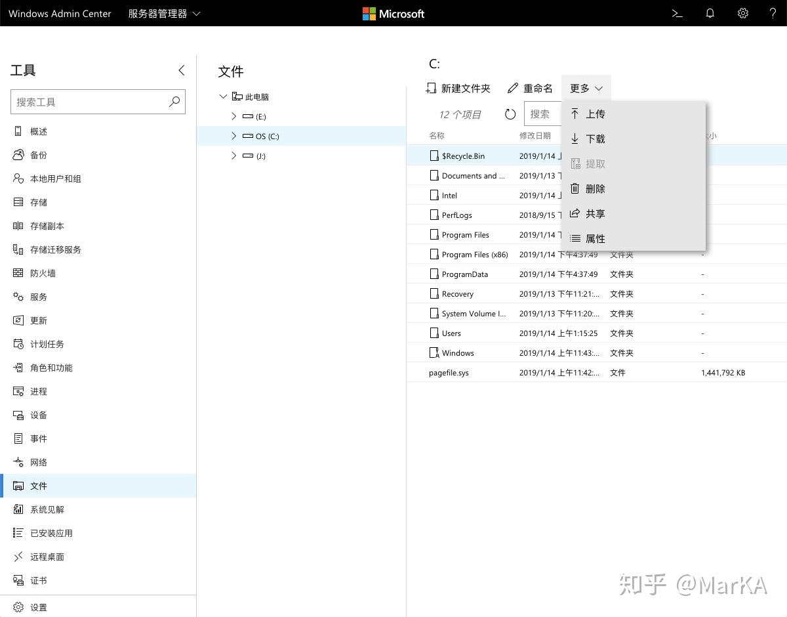Open the notifications bell icon
This screenshot has width=787, height=617.
click(710, 13)
